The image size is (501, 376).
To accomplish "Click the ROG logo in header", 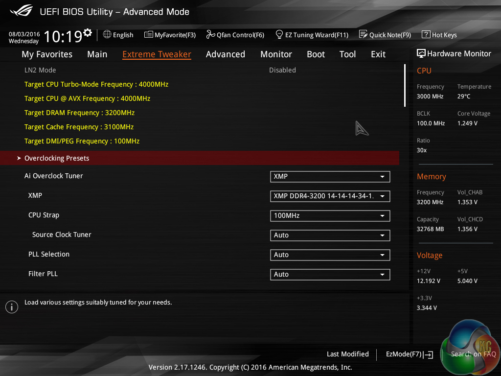I will (22, 11).
